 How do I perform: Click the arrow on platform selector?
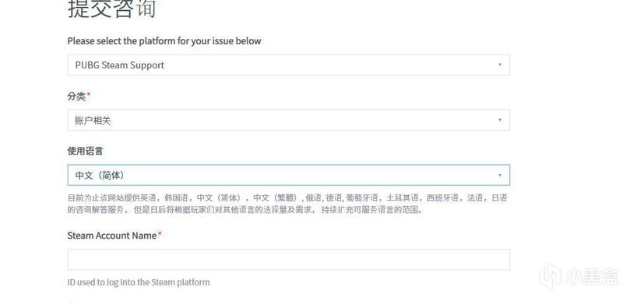[x=500, y=65]
